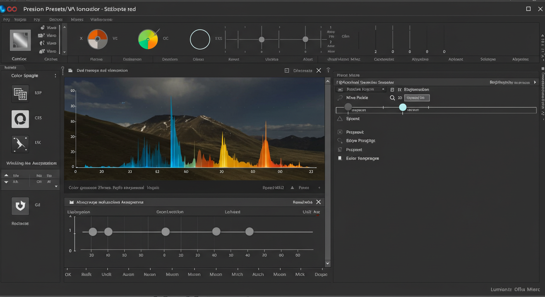Click the Gil shield icon in left sidebar
This screenshot has height=297, width=545.
(20, 206)
